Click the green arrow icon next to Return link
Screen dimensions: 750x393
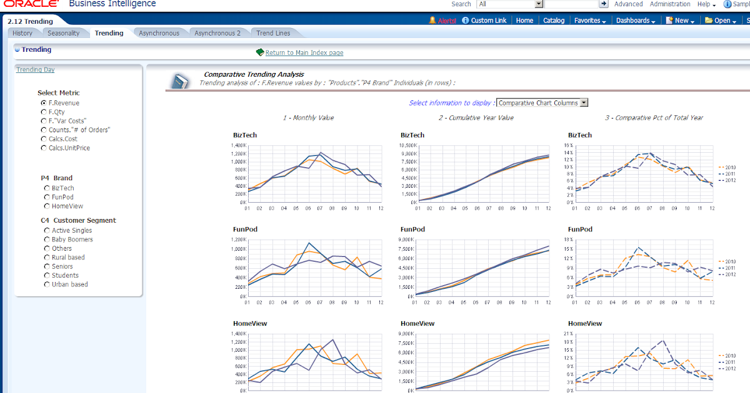(x=261, y=52)
